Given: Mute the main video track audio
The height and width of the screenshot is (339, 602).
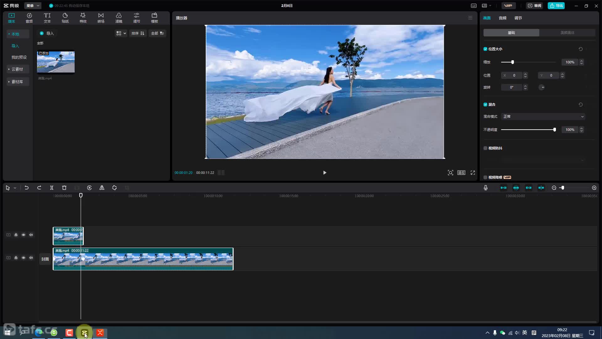Looking at the screenshot, I should click(31, 258).
